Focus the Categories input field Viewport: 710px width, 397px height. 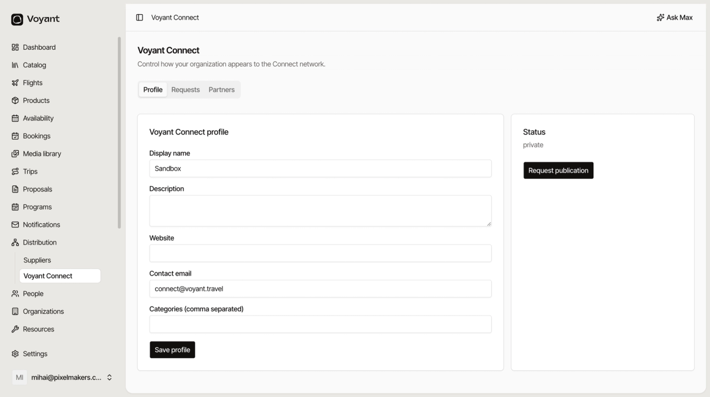click(320, 324)
